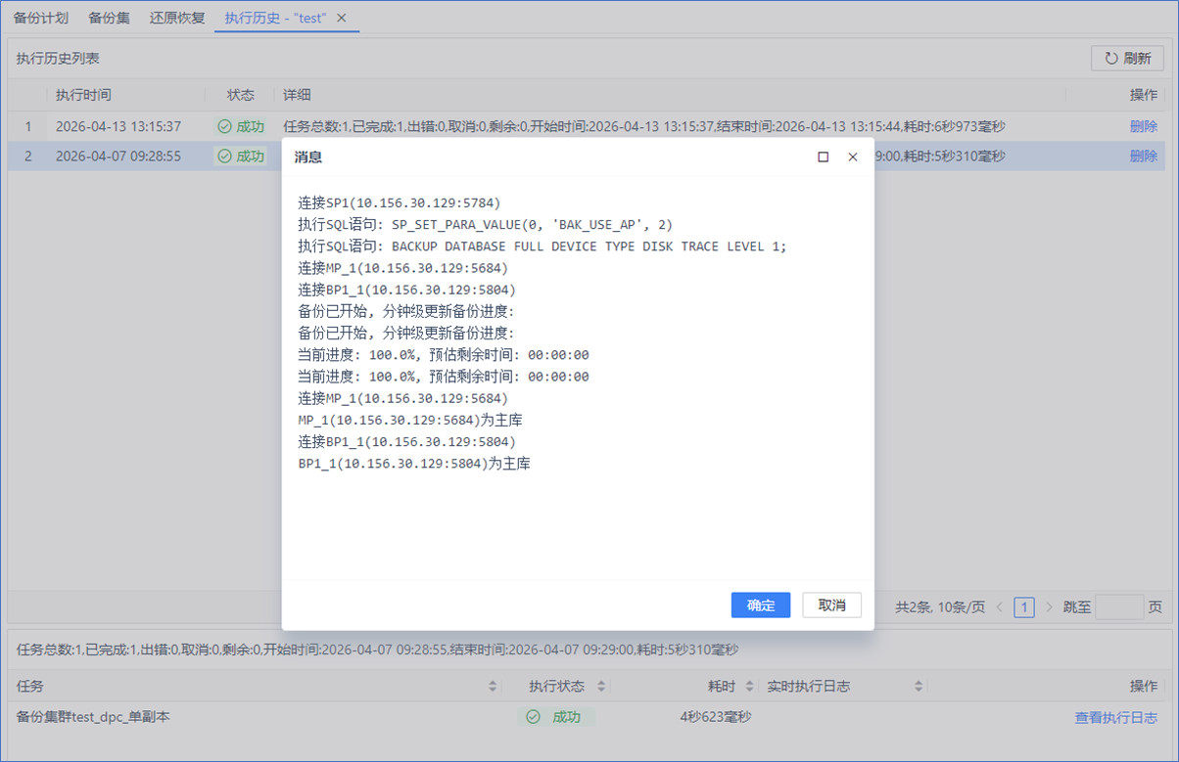Sort by the 实时执行日志 column arrows

(x=919, y=687)
